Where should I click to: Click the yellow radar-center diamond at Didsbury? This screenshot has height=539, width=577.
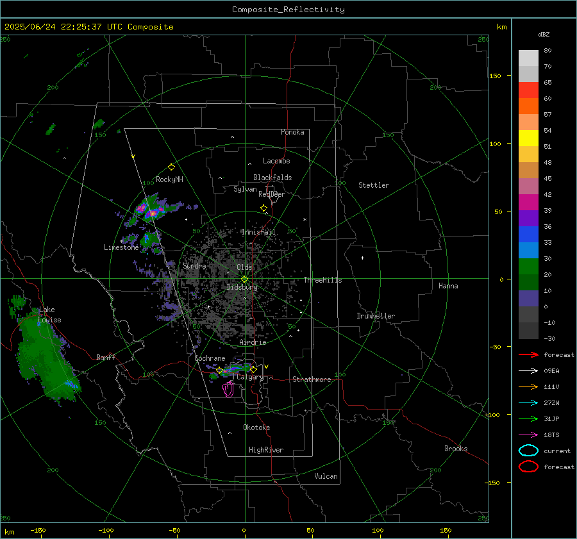tap(244, 279)
